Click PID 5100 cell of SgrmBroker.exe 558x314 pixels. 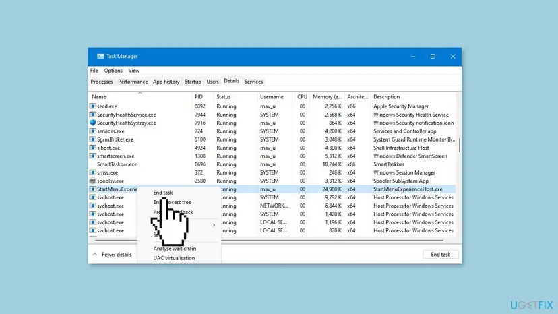point(200,139)
